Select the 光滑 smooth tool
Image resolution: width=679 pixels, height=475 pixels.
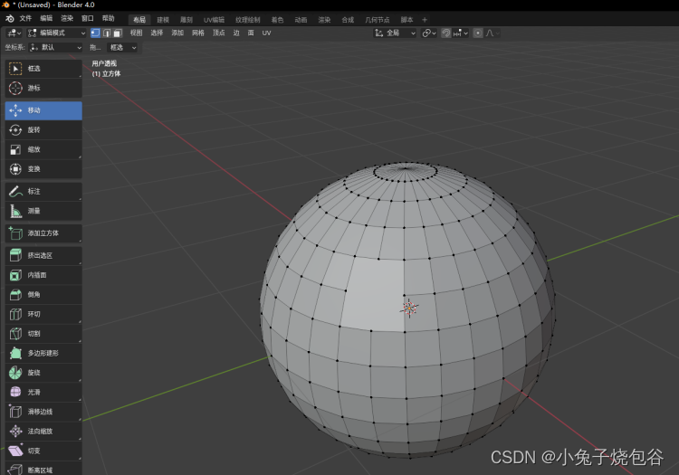pos(43,393)
